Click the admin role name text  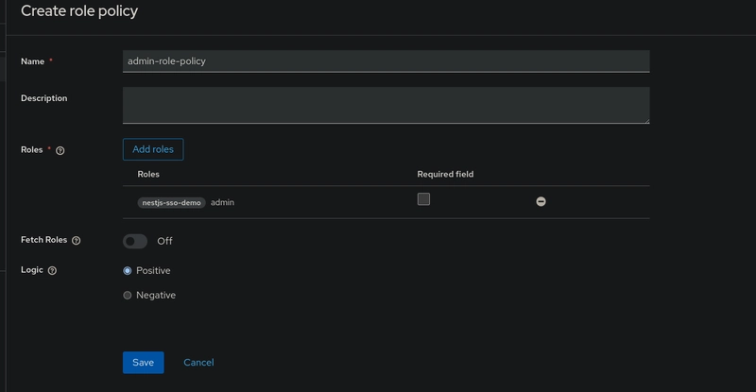(x=222, y=202)
